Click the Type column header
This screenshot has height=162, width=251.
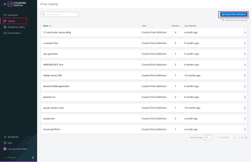[x=144, y=26]
